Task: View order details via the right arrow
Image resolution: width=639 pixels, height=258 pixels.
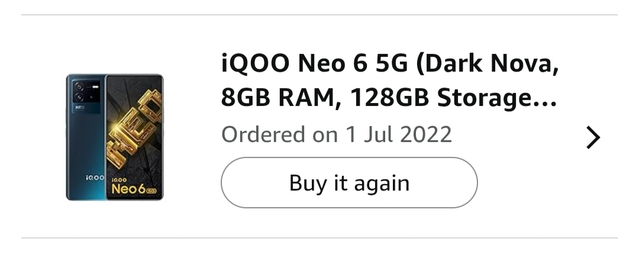Action: [x=592, y=138]
